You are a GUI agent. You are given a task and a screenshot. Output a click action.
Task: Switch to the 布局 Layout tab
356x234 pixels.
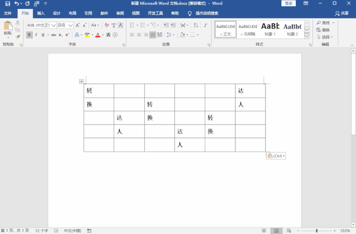click(x=73, y=13)
